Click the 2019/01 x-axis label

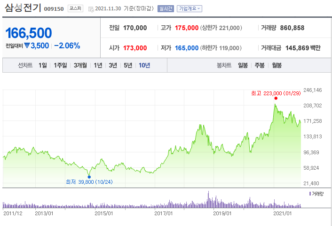tap(222, 213)
